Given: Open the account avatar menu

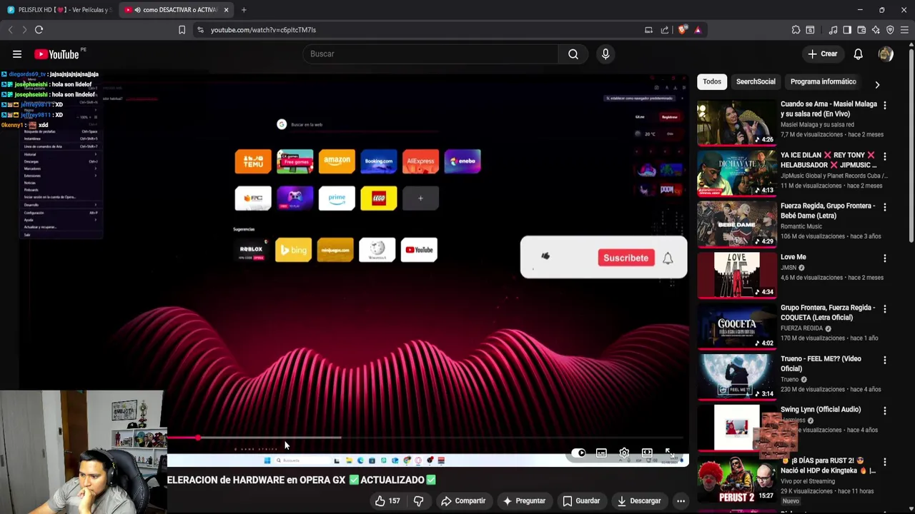Looking at the screenshot, I should click(x=886, y=54).
